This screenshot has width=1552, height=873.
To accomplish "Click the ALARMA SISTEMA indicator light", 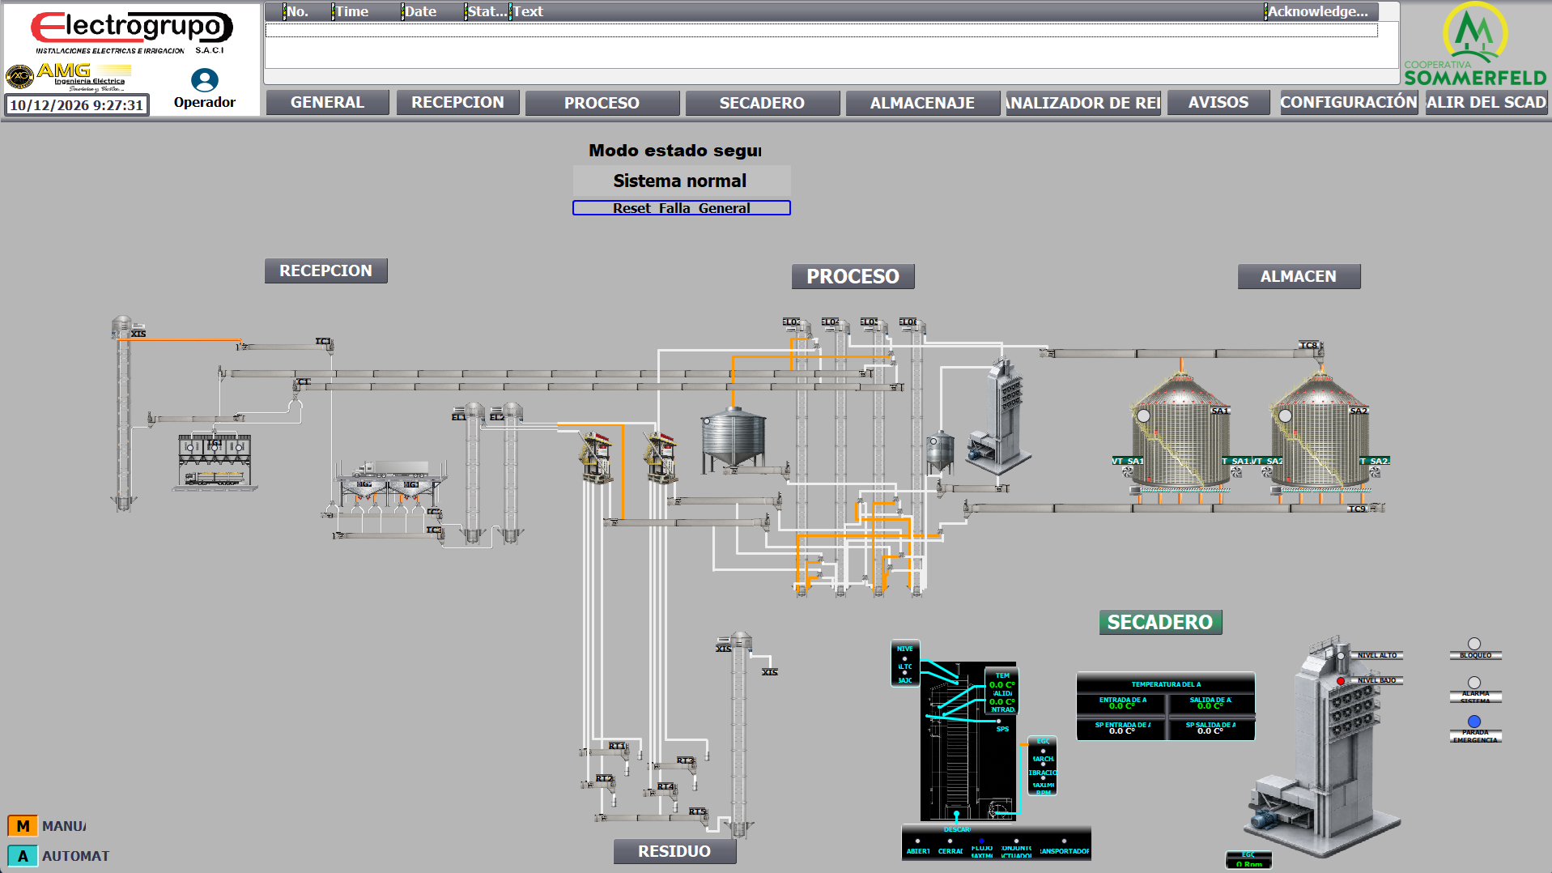I will point(1474,683).
